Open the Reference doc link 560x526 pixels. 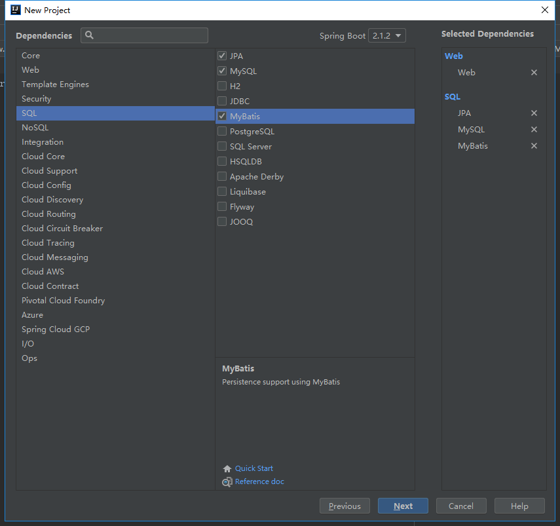click(259, 481)
